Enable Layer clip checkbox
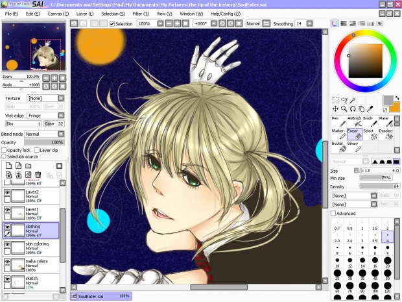The height and width of the screenshot is (302, 402). click(x=37, y=150)
